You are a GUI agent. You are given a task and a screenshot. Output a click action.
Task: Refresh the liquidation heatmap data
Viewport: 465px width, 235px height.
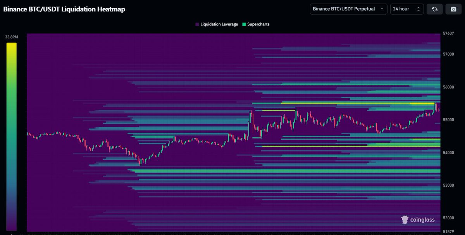click(434, 9)
